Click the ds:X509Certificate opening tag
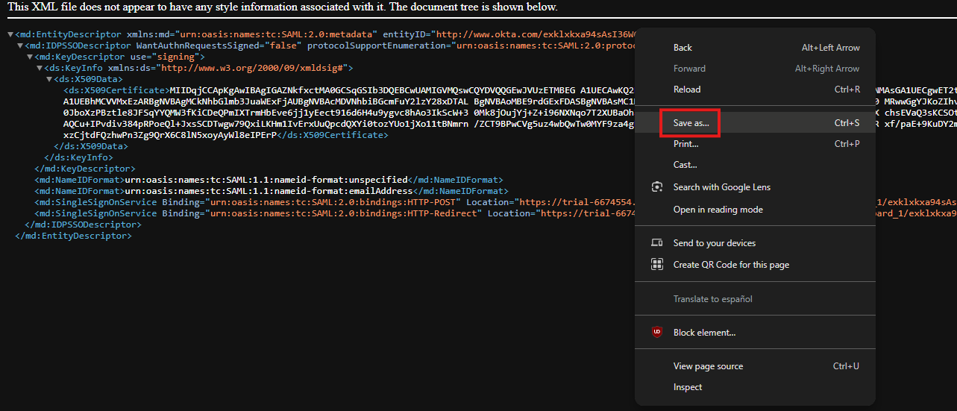 click(116, 91)
